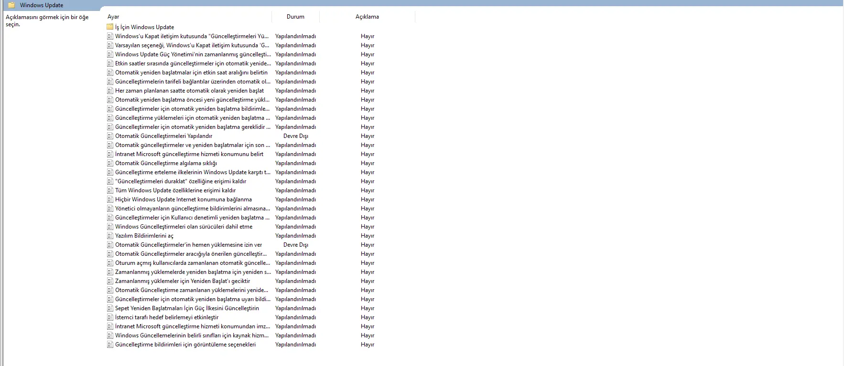This screenshot has width=844, height=366.
Task: Click icon for Windows Güncellemelerinin belirli sınıfları setting
Action: (110, 335)
